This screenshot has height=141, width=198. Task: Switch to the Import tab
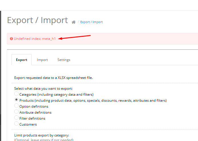pyautogui.click(x=42, y=60)
